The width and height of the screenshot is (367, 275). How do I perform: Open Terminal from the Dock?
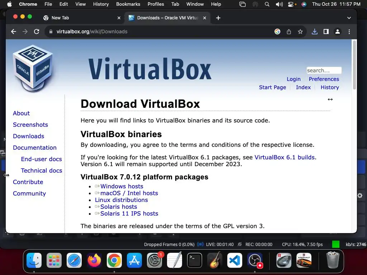tap(195, 260)
